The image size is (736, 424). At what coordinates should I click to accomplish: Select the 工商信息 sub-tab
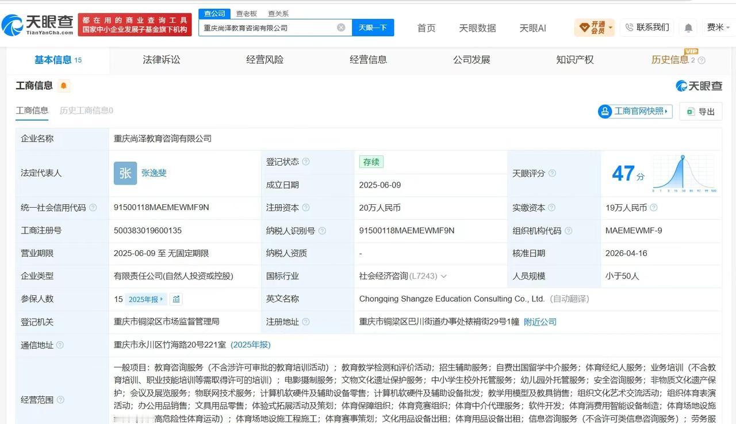click(32, 110)
